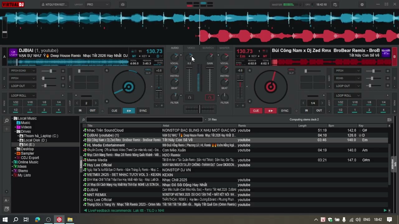Set loop OUT on deck B

(319, 110)
